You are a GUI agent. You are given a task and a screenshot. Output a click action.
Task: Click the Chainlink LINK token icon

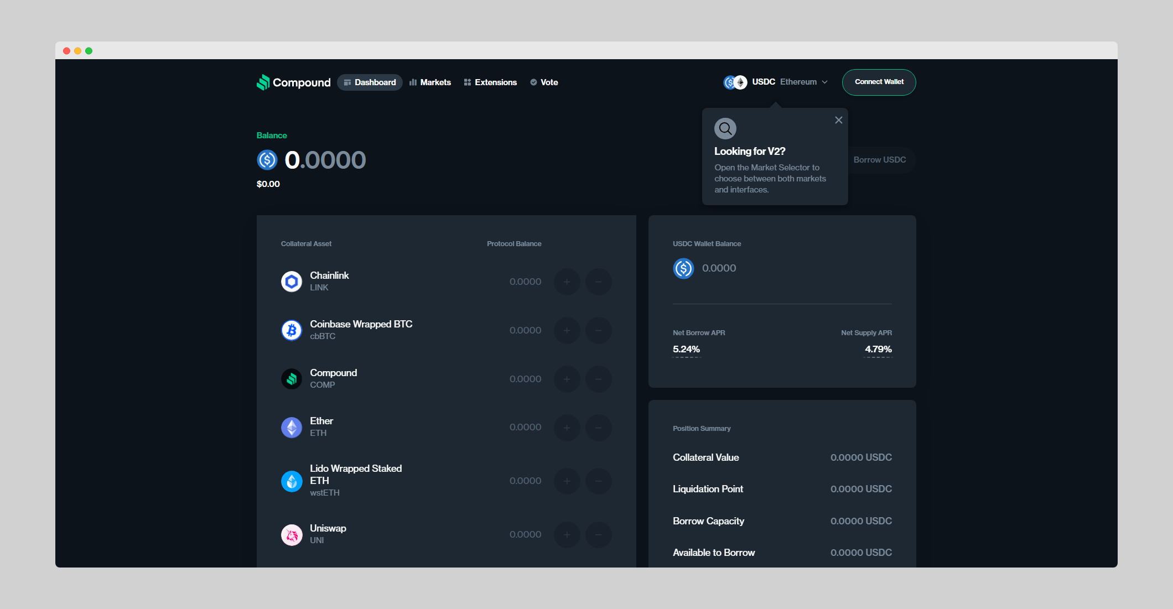pyautogui.click(x=292, y=282)
